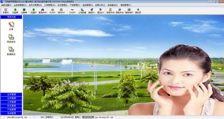This screenshot has height=119, width=224.
Task: Expand the 会员管理 sidebar section
Action: (x=11, y=98)
